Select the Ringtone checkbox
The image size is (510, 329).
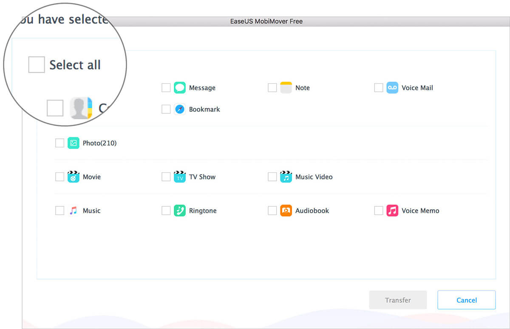[166, 211]
